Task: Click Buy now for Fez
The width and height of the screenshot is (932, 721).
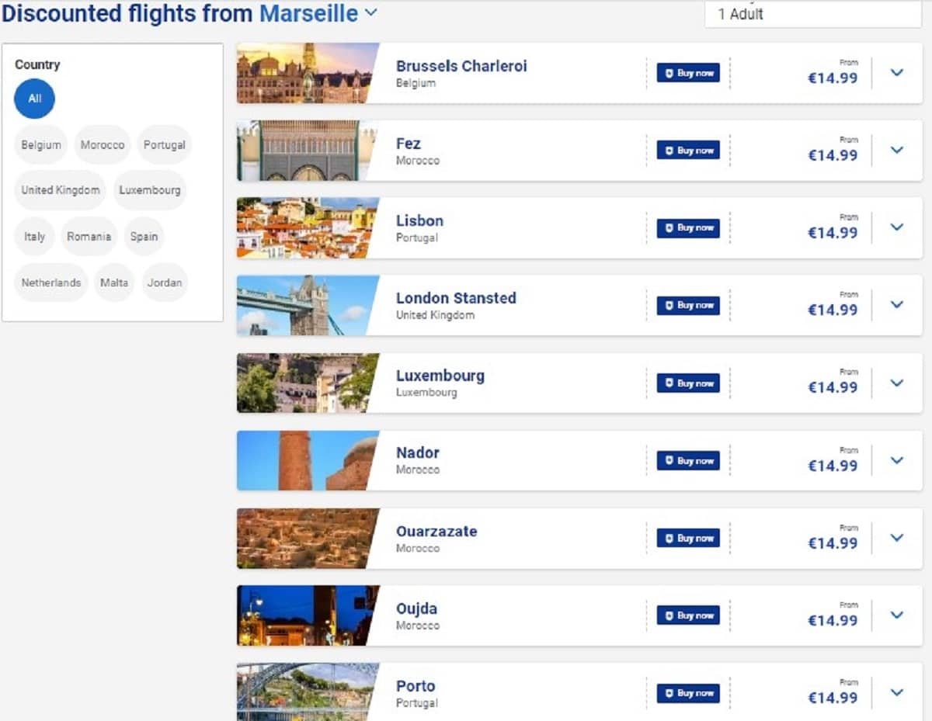Action: tap(688, 151)
